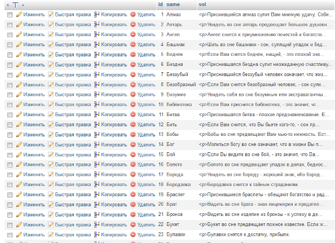Click the copy icon in Борода row
Image resolution: width=335 pixels, height=243 pixels.
(x=97, y=175)
